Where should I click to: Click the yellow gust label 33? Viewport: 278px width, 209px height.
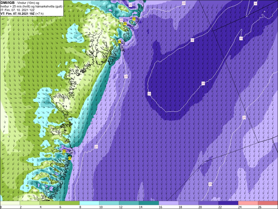[134, 19]
